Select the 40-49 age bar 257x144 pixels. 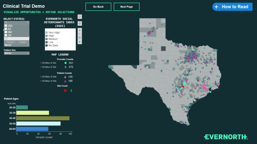pos(43,118)
